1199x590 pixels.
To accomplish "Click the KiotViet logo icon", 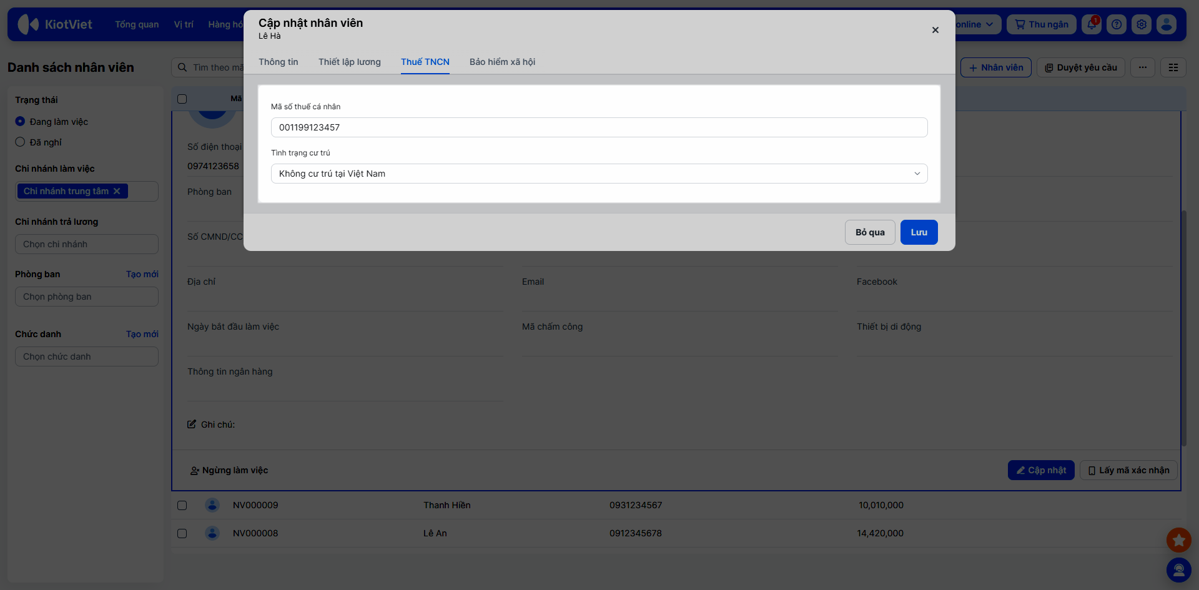I will [x=28, y=24].
